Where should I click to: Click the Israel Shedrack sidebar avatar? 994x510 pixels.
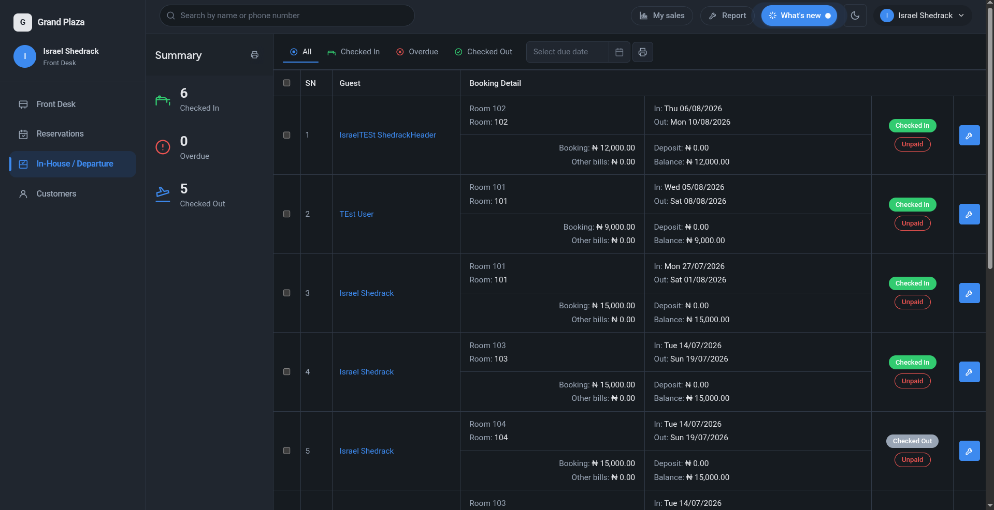pos(25,56)
